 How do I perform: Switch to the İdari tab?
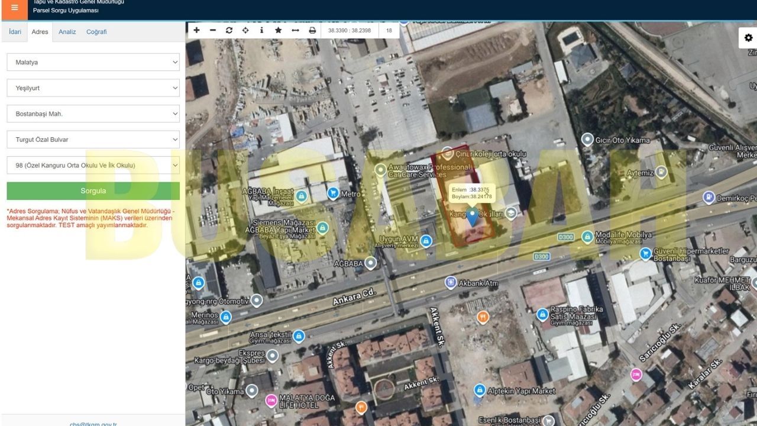point(15,32)
